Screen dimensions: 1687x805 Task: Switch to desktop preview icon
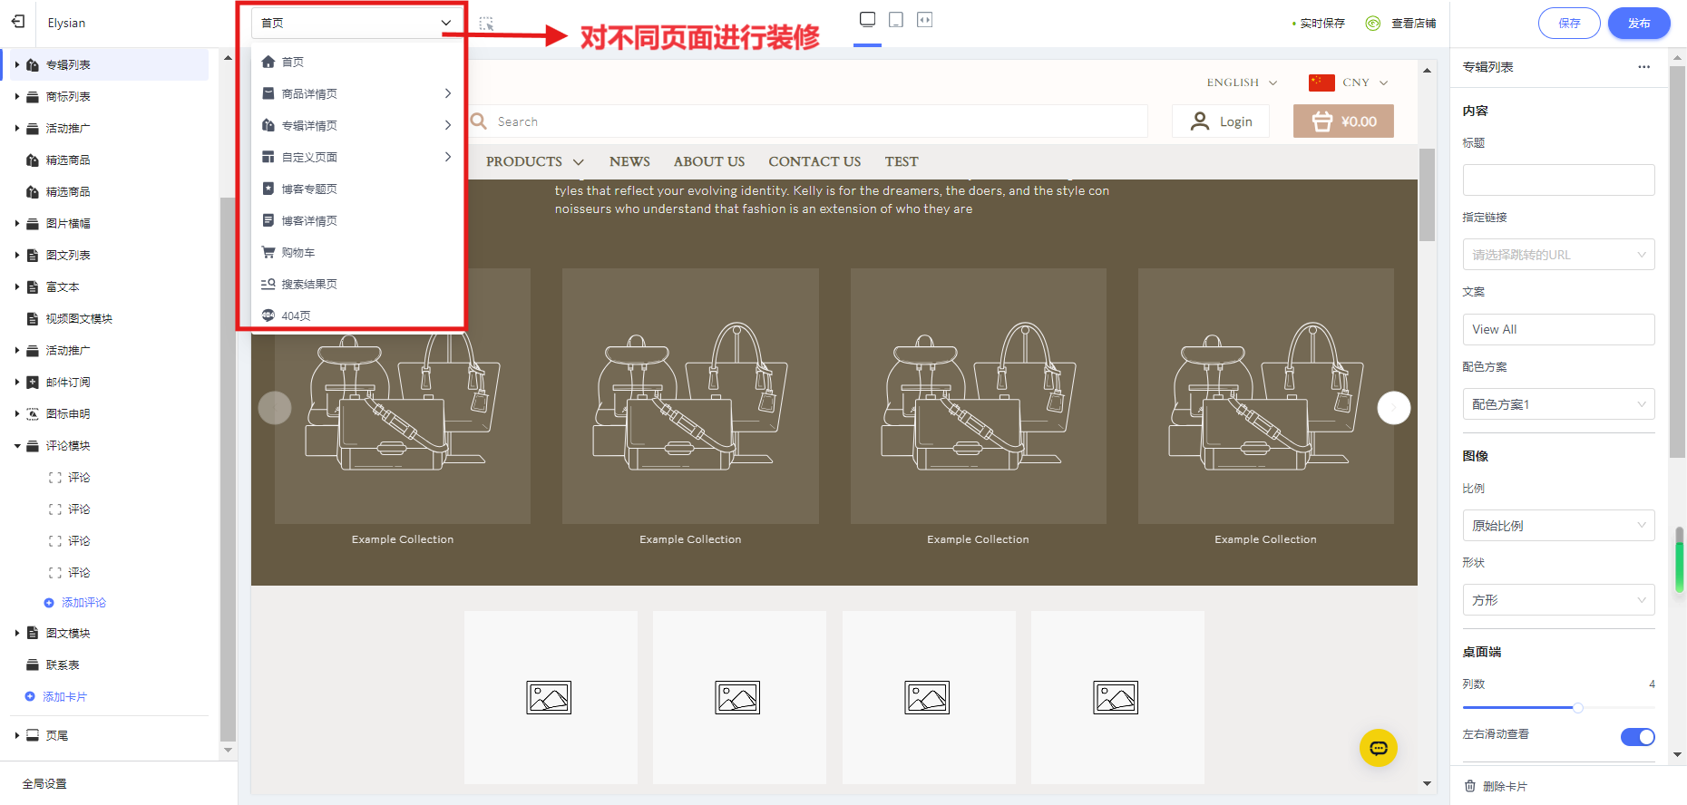tap(867, 20)
